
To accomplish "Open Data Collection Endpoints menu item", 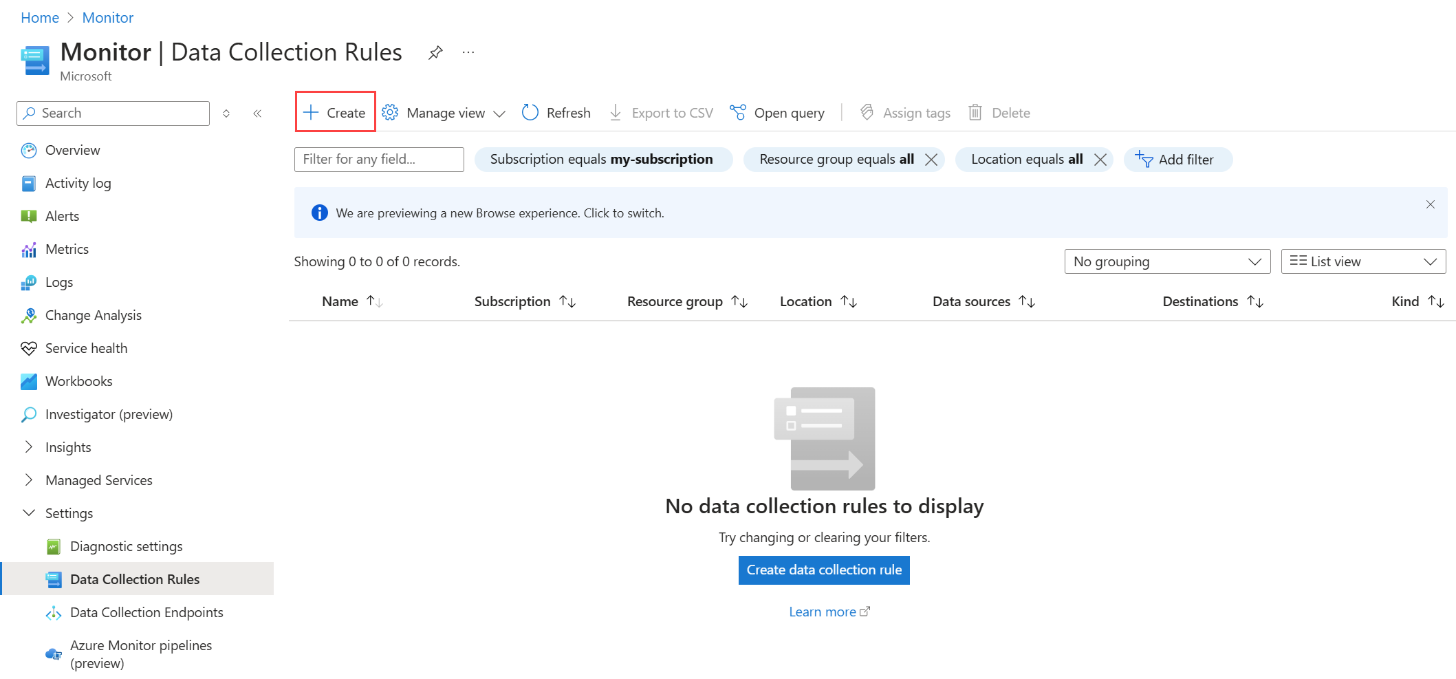I will pos(146,612).
